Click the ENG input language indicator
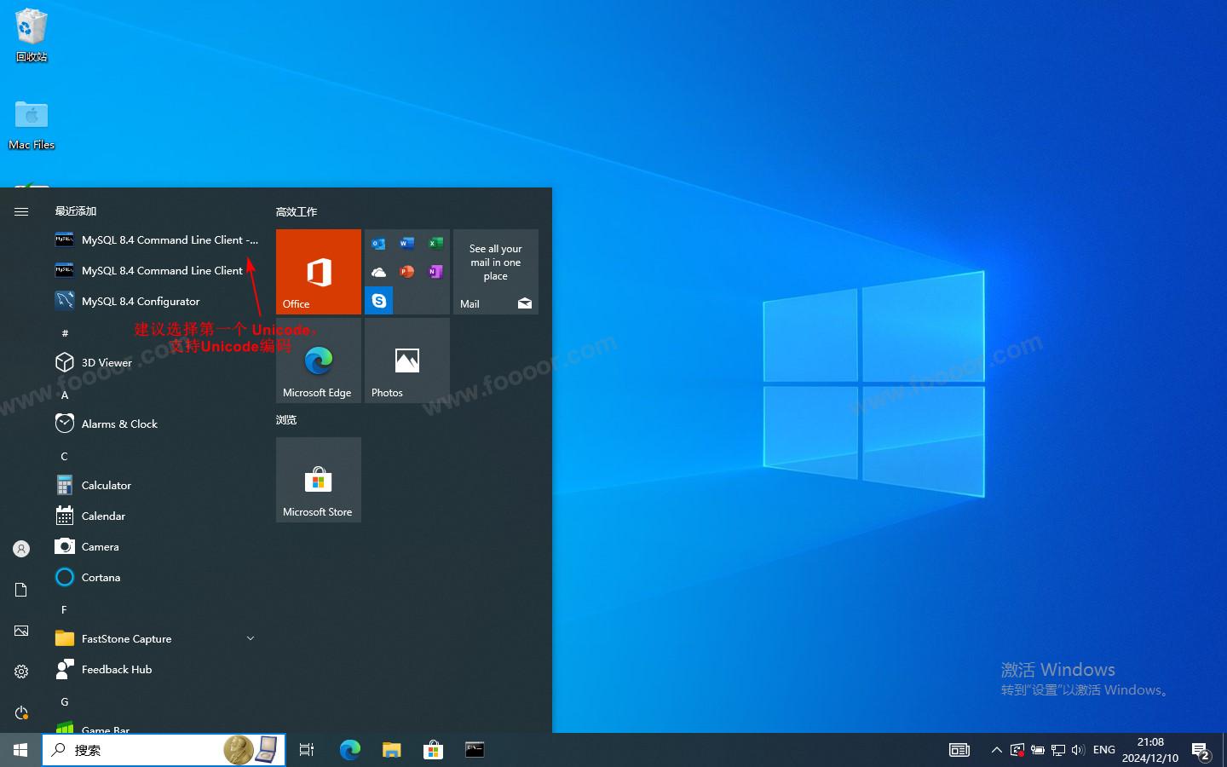Image resolution: width=1227 pixels, height=767 pixels. (1103, 750)
